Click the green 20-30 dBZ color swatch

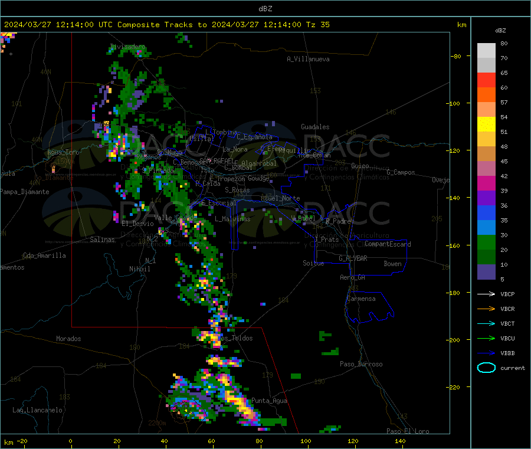[486, 242]
